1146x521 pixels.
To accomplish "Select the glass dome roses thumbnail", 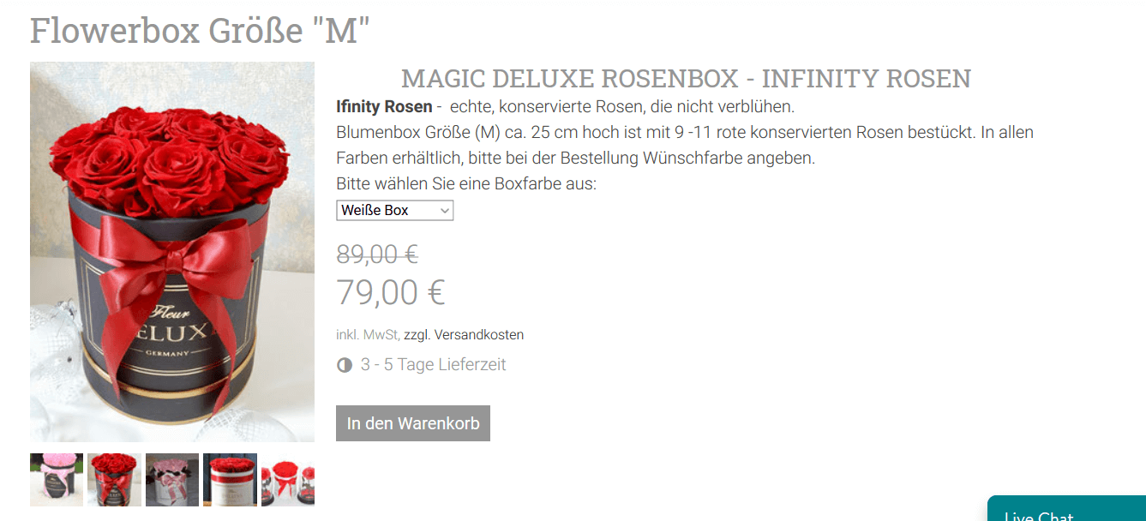I will coord(288,480).
